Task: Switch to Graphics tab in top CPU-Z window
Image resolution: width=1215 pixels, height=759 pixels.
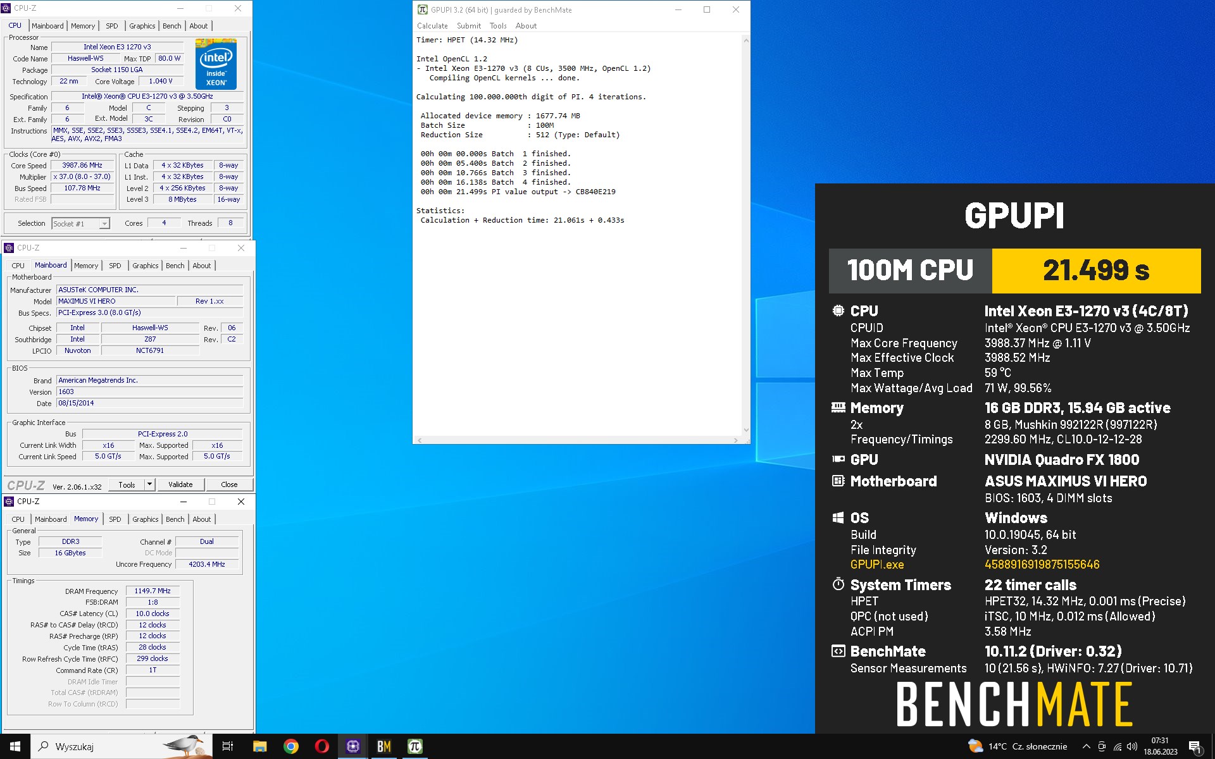Action: coord(142,26)
